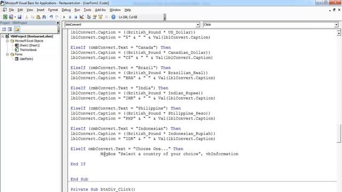Click the View Code icon in Project pane
This screenshot has width=342, height=192.
4,29
